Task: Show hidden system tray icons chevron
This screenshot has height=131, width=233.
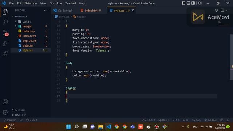Action: (x=183, y=127)
